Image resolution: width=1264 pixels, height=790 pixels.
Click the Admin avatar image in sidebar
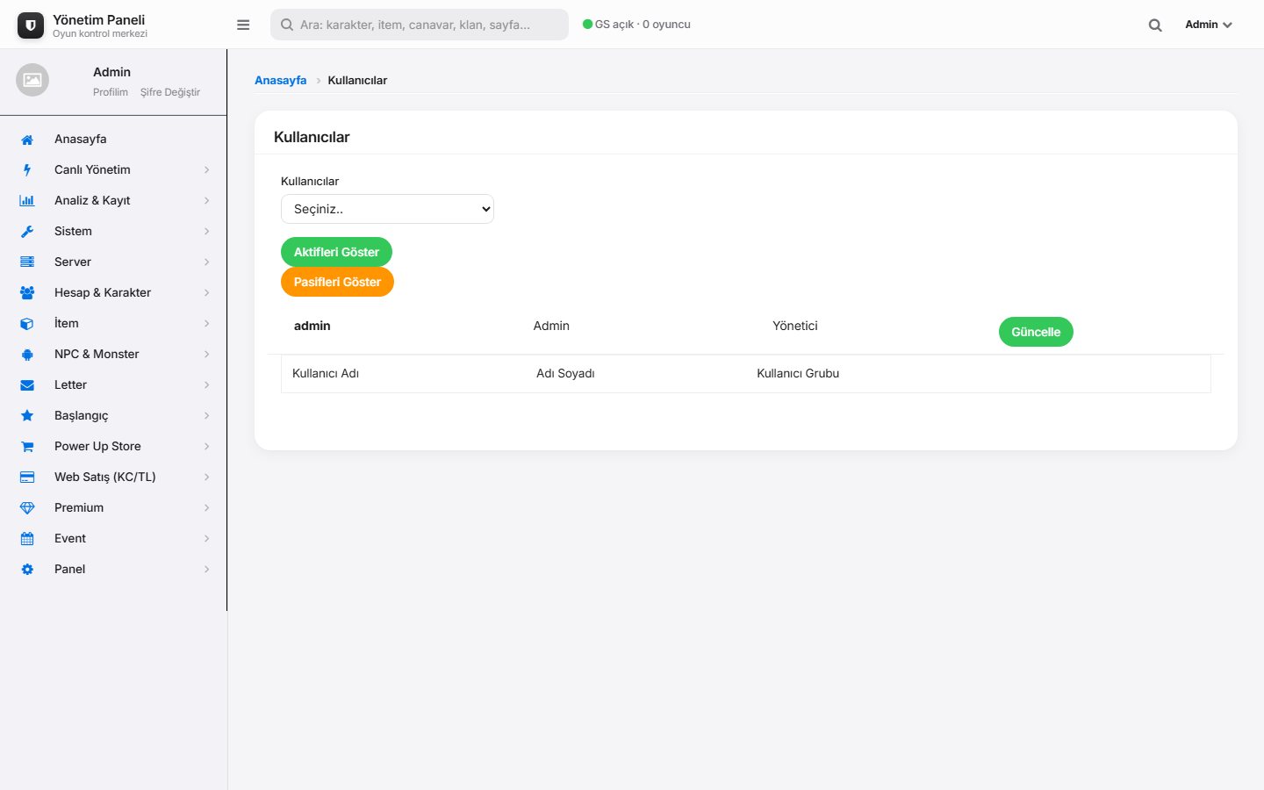point(32,80)
